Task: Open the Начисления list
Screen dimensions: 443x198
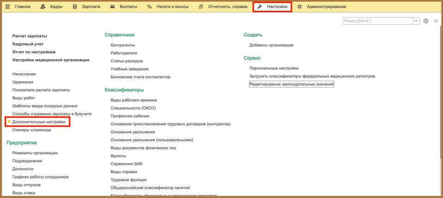Action: point(24,74)
